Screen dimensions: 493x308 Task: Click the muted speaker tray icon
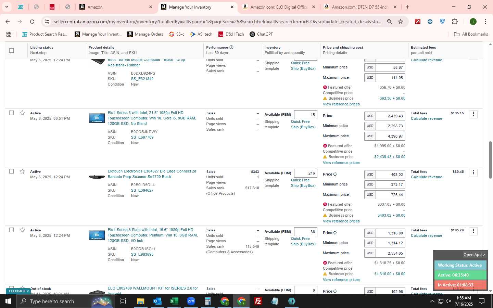[x=448, y=301]
